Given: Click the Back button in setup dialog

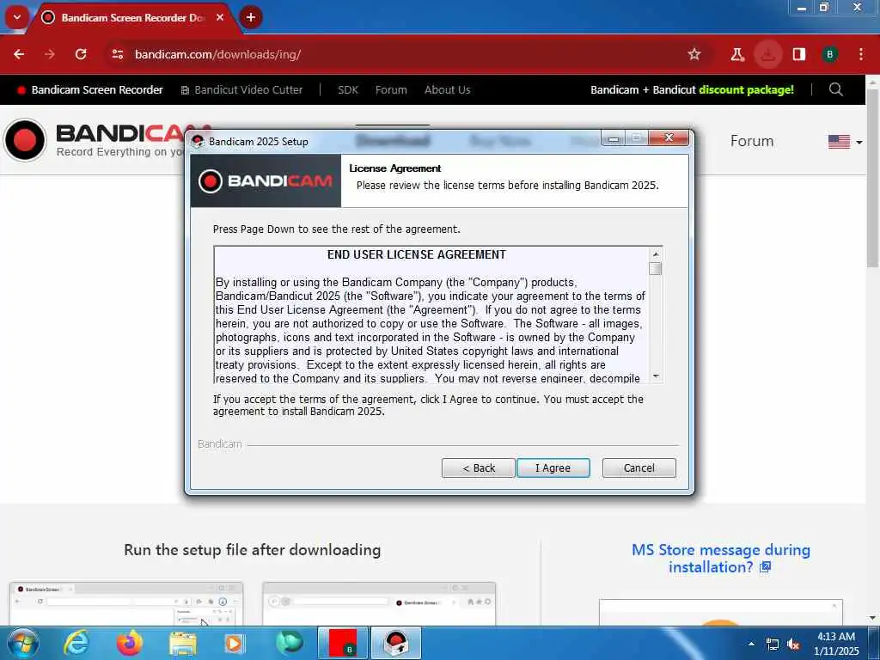Looking at the screenshot, I should coord(478,467).
